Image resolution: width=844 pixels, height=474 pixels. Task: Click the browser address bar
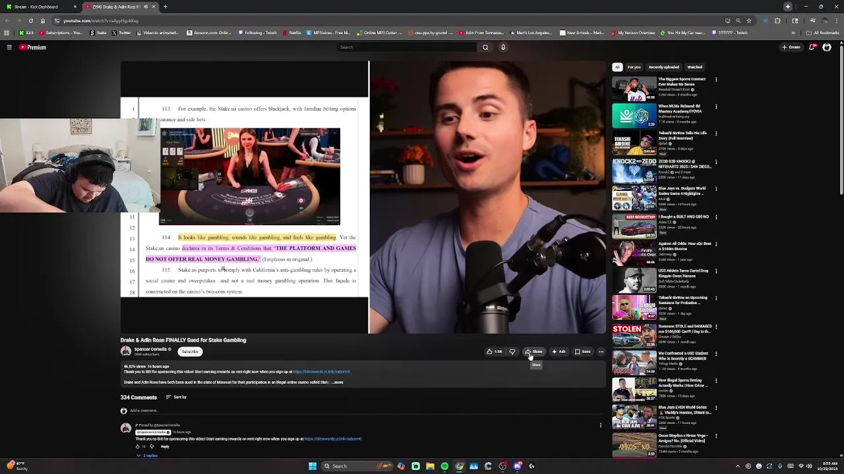point(389,20)
